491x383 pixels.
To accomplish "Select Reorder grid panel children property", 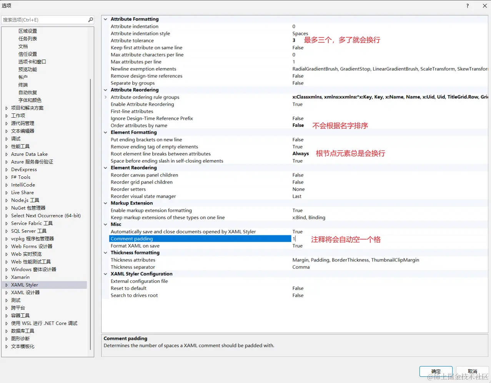I will [x=141, y=182].
